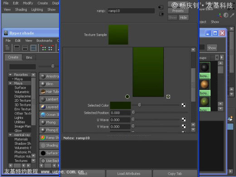Open the Hypershade View menu

click(x=29, y=40)
